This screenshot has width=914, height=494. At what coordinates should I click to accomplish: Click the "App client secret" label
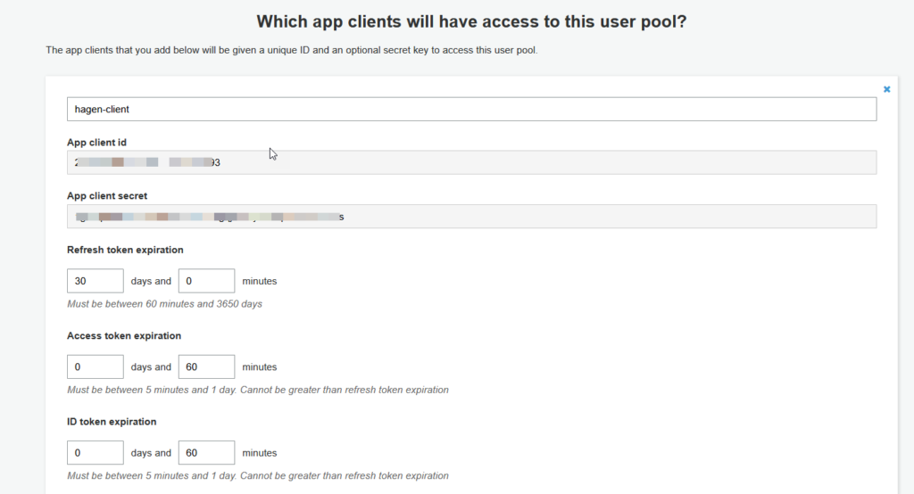pyautogui.click(x=107, y=196)
